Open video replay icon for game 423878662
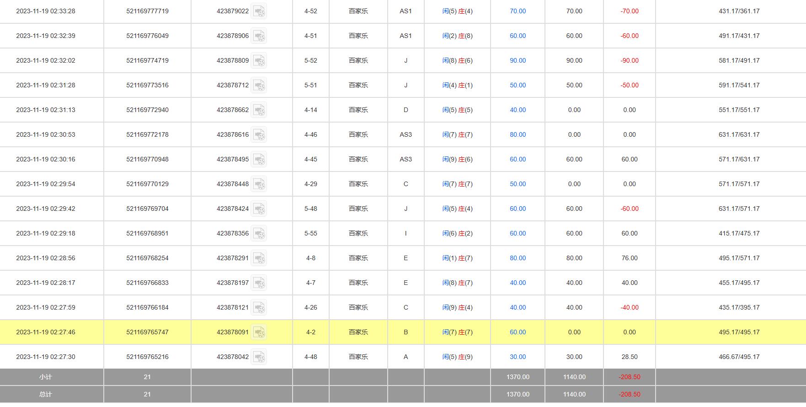Screen dimensions: 806x407 click(259, 110)
